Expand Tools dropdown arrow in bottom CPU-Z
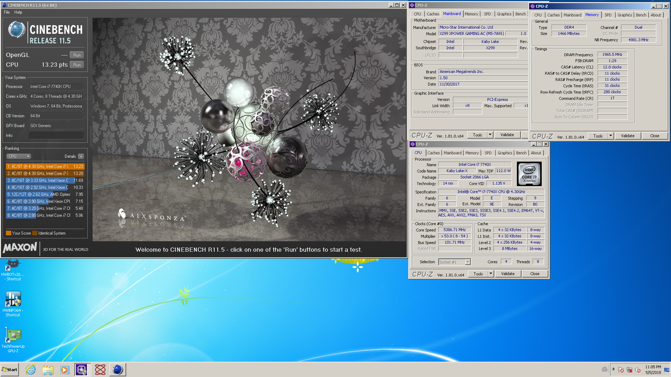Screen dimensions: 671x377 click(x=491, y=274)
